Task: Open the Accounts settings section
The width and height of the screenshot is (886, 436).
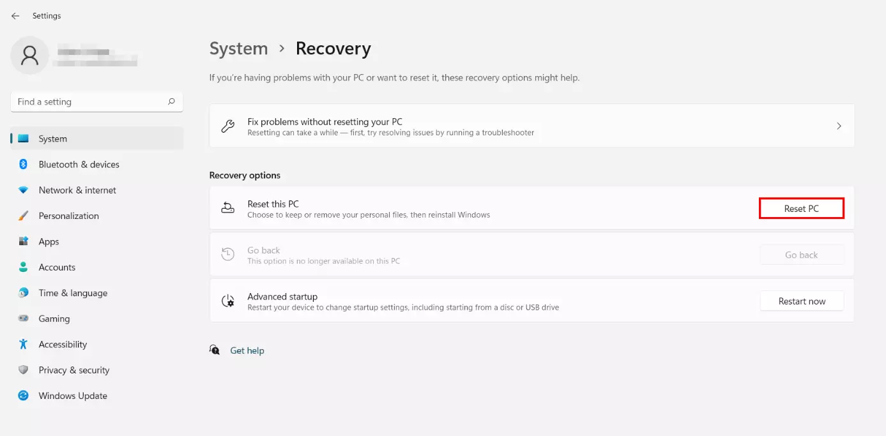Action: 57,267
